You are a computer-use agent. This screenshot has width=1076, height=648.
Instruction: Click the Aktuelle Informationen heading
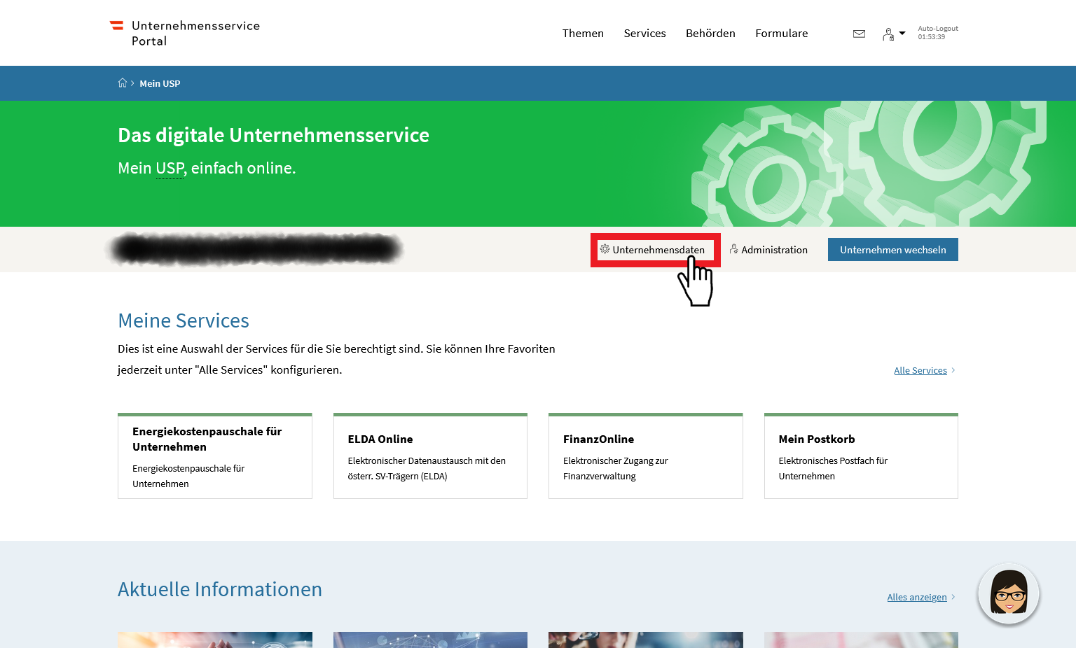(220, 589)
